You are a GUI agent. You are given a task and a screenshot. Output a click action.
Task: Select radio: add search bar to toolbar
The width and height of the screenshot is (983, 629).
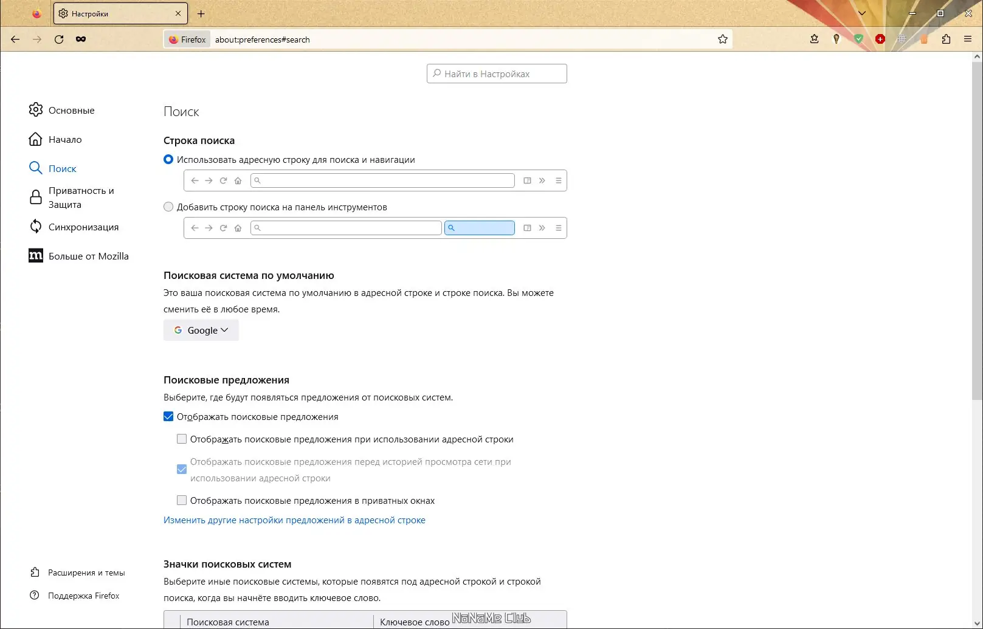tap(168, 207)
